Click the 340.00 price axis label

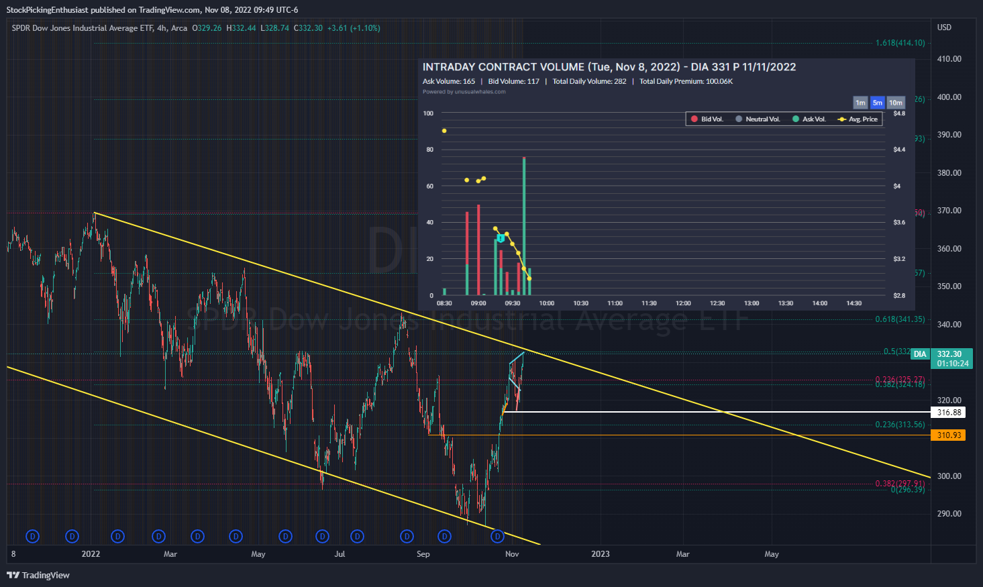[x=949, y=325]
